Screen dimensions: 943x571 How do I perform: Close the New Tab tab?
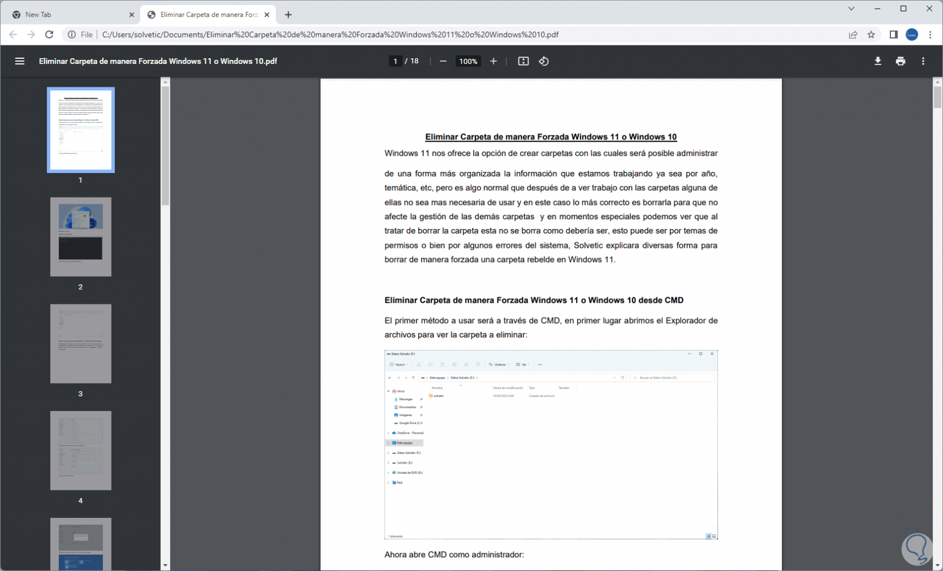coord(131,15)
